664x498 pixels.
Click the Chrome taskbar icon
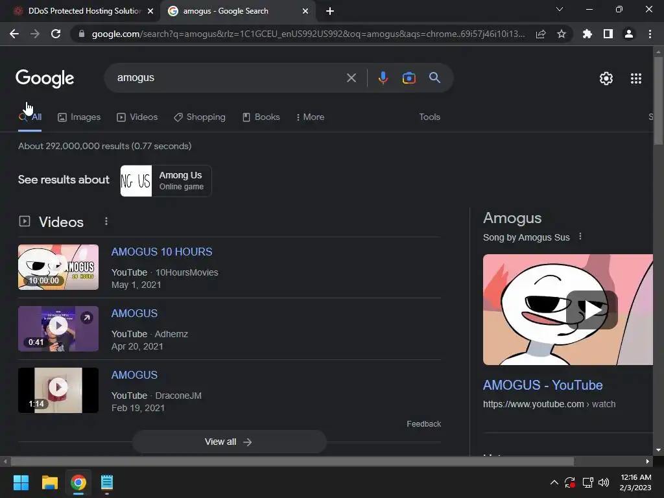pos(78,482)
